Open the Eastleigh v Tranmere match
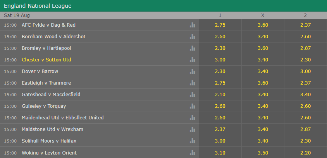The height and width of the screenshot is (158, 327). tap(46, 83)
